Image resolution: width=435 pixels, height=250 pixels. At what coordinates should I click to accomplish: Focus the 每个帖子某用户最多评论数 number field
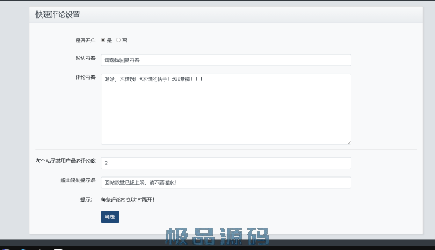[x=226, y=163]
